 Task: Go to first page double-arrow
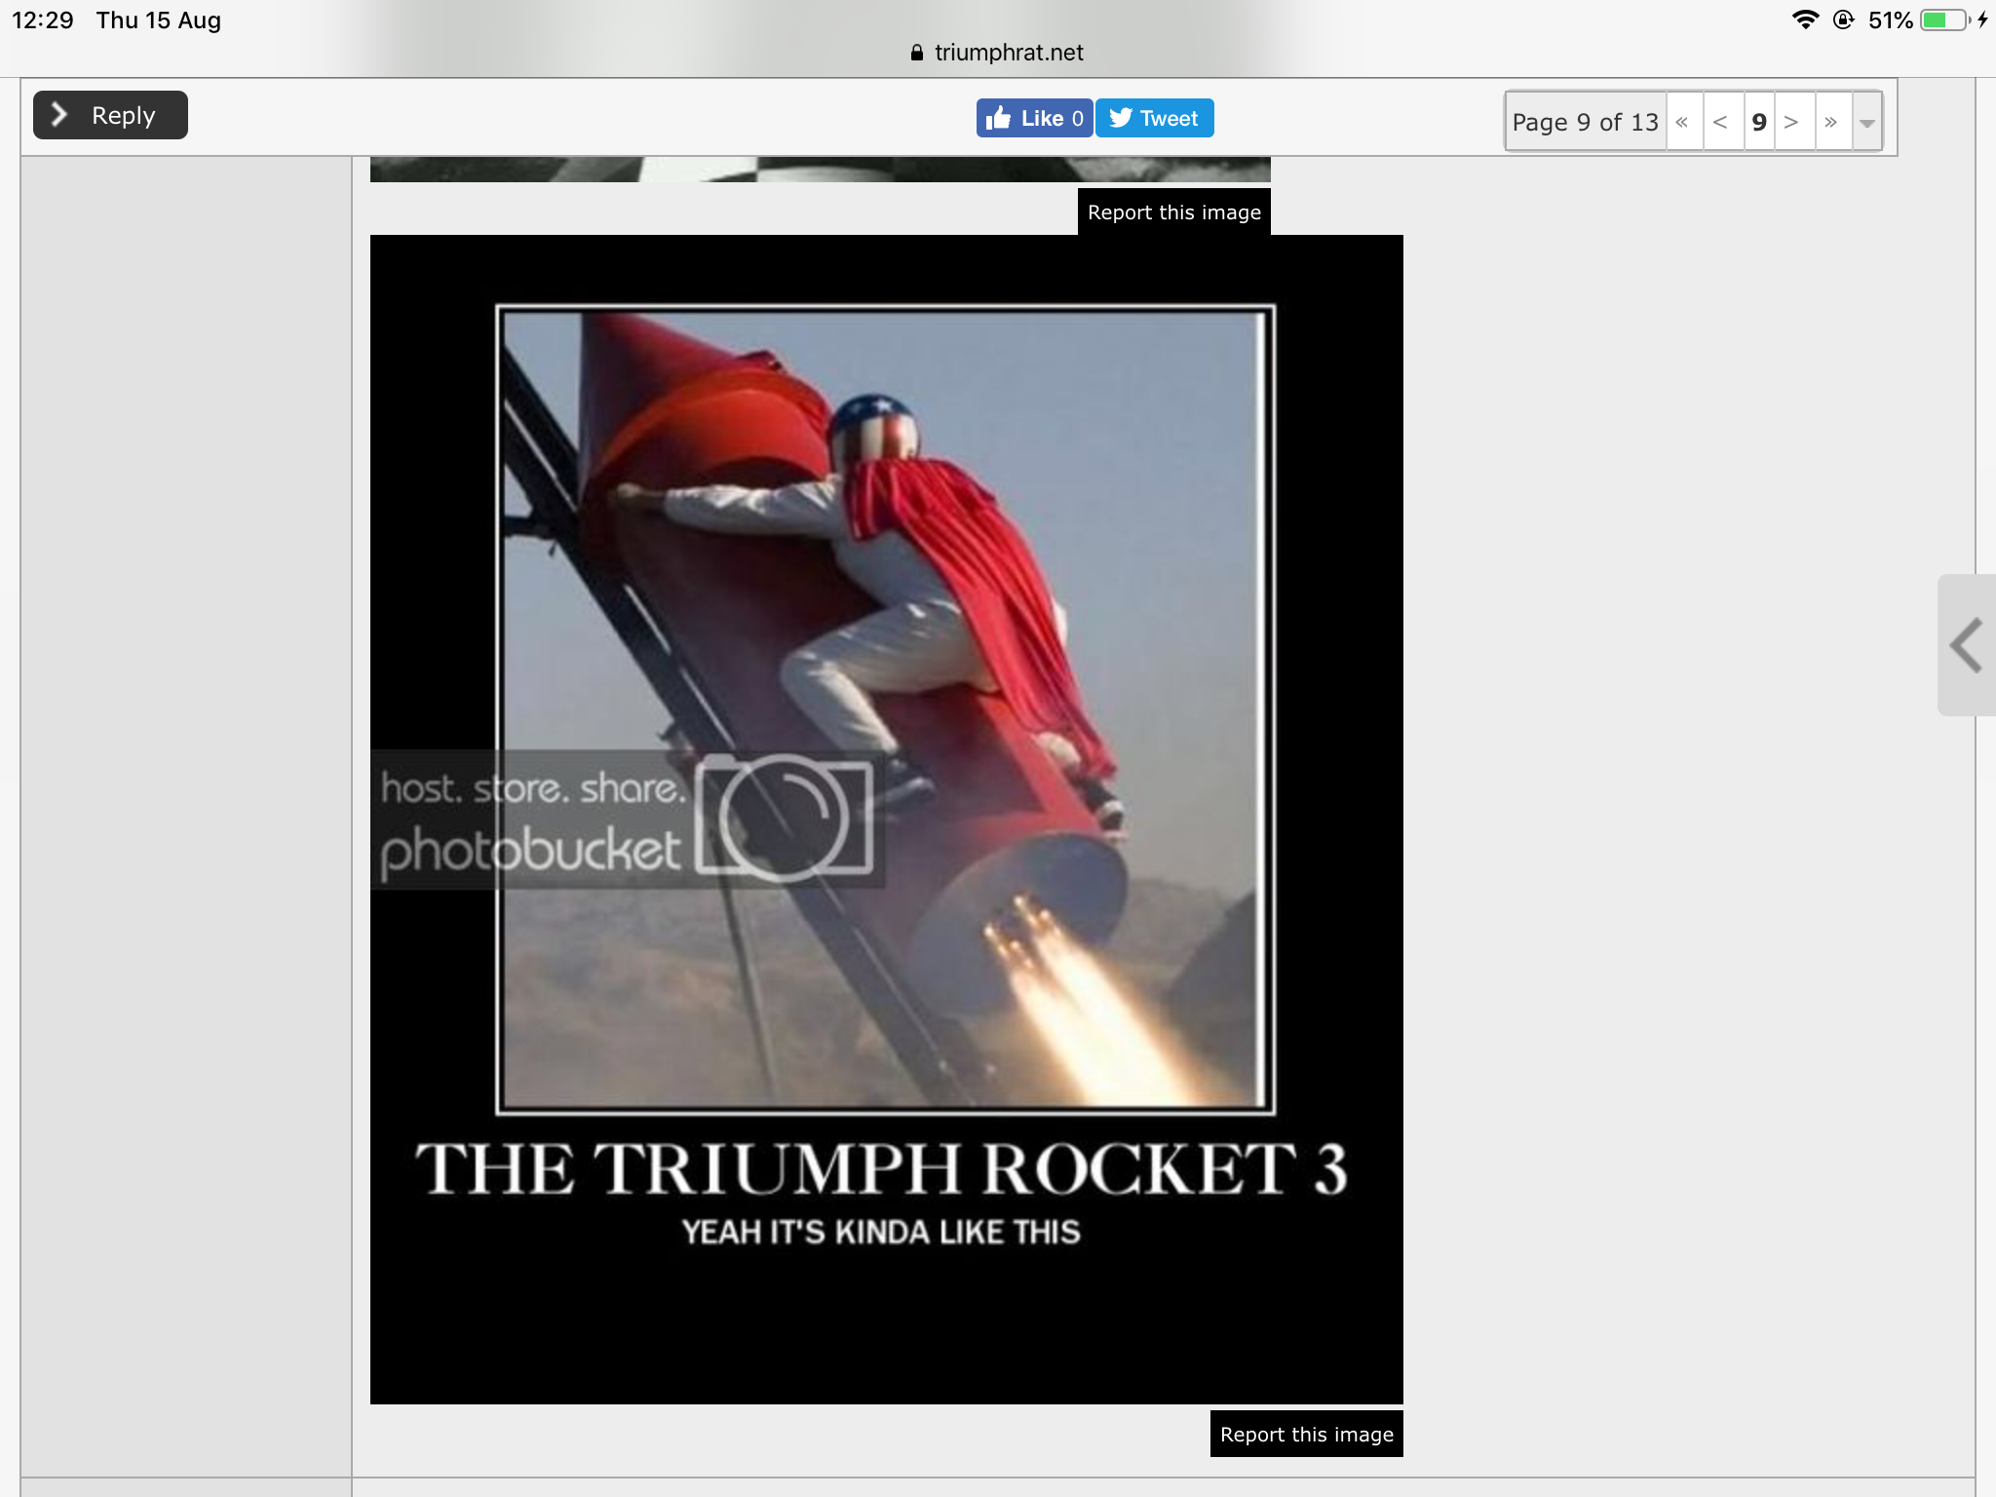[x=1683, y=122]
